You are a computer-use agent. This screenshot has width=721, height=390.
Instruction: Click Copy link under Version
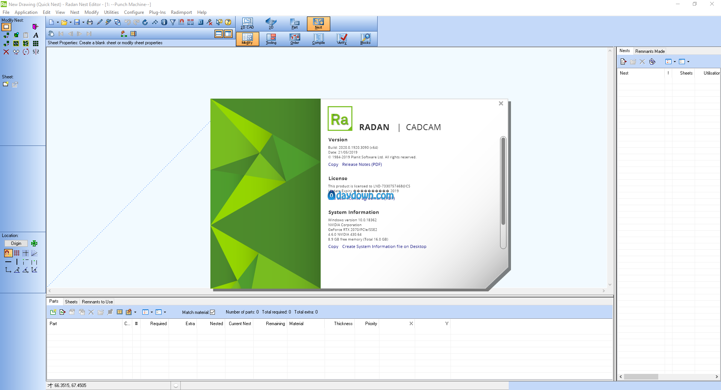click(333, 165)
